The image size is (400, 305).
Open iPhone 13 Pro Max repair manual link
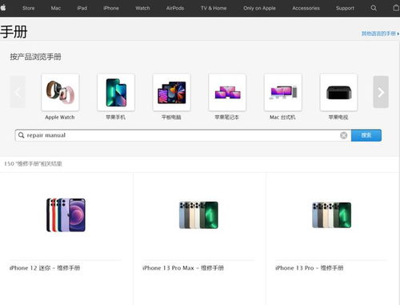(183, 268)
